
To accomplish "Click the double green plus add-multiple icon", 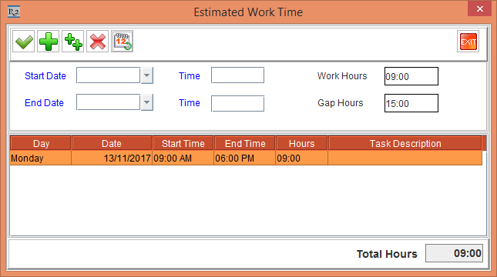I will [x=73, y=42].
